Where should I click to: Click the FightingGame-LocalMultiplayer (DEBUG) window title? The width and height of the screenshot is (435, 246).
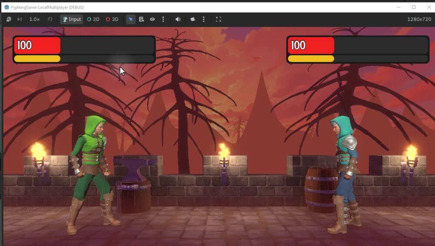(47, 7)
